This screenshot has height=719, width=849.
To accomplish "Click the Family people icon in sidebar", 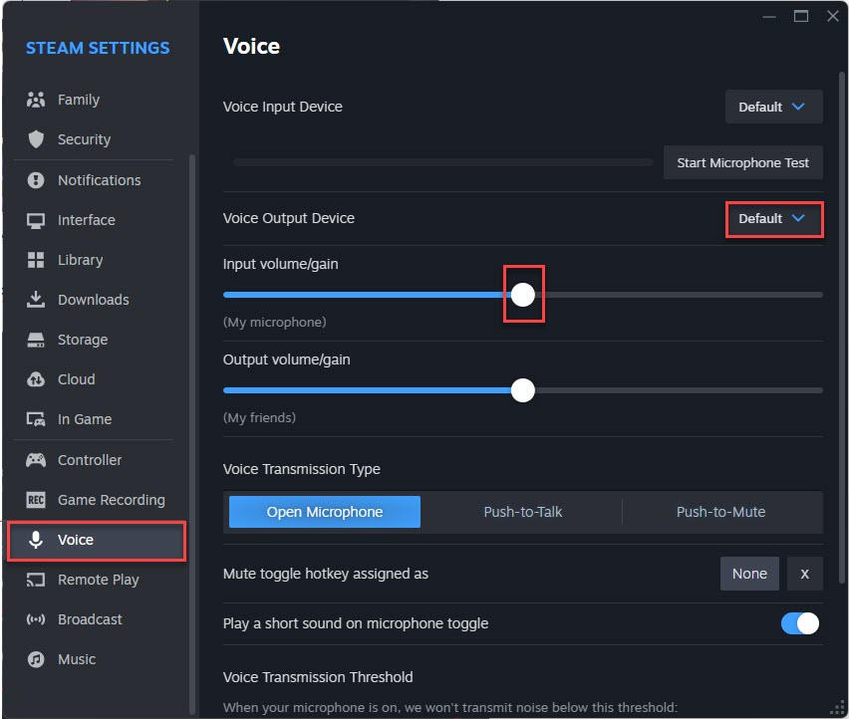I will point(36,100).
